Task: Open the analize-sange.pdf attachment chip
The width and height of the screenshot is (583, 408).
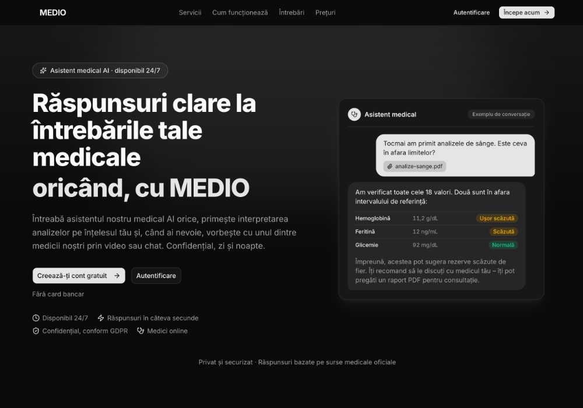Action: (x=415, y=167)
